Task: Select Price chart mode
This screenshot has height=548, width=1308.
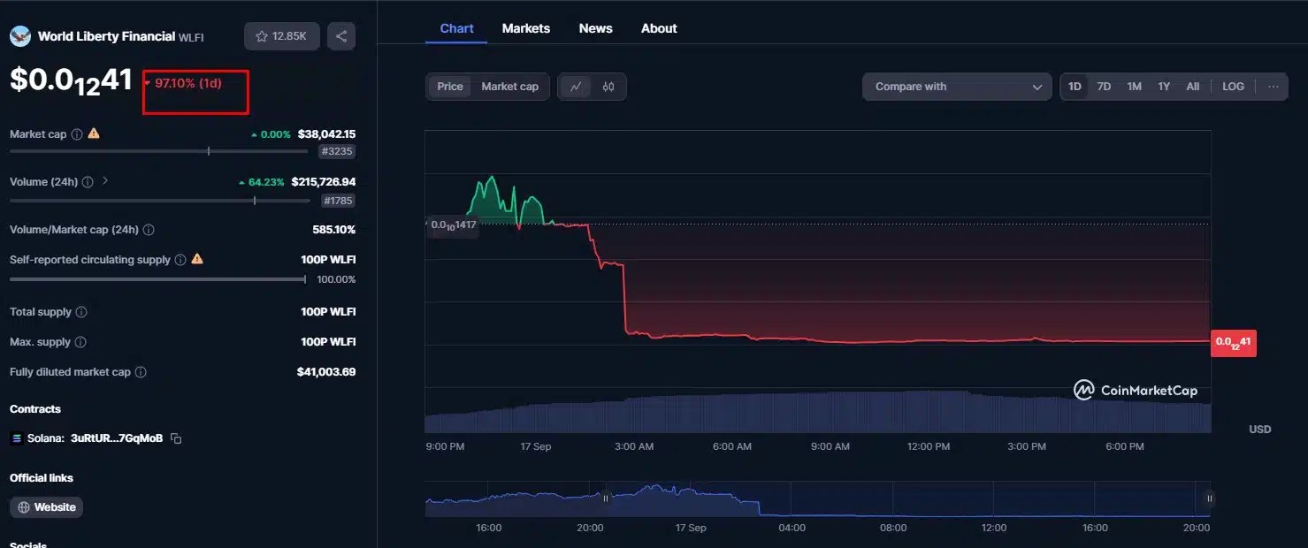Action: click(450, 87)
